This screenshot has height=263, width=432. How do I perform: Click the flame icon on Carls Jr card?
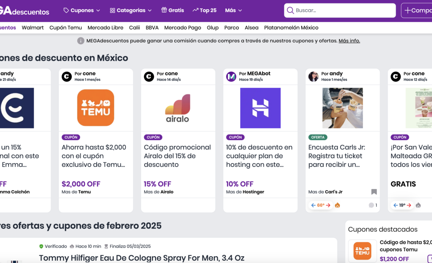tap(338, 205)
